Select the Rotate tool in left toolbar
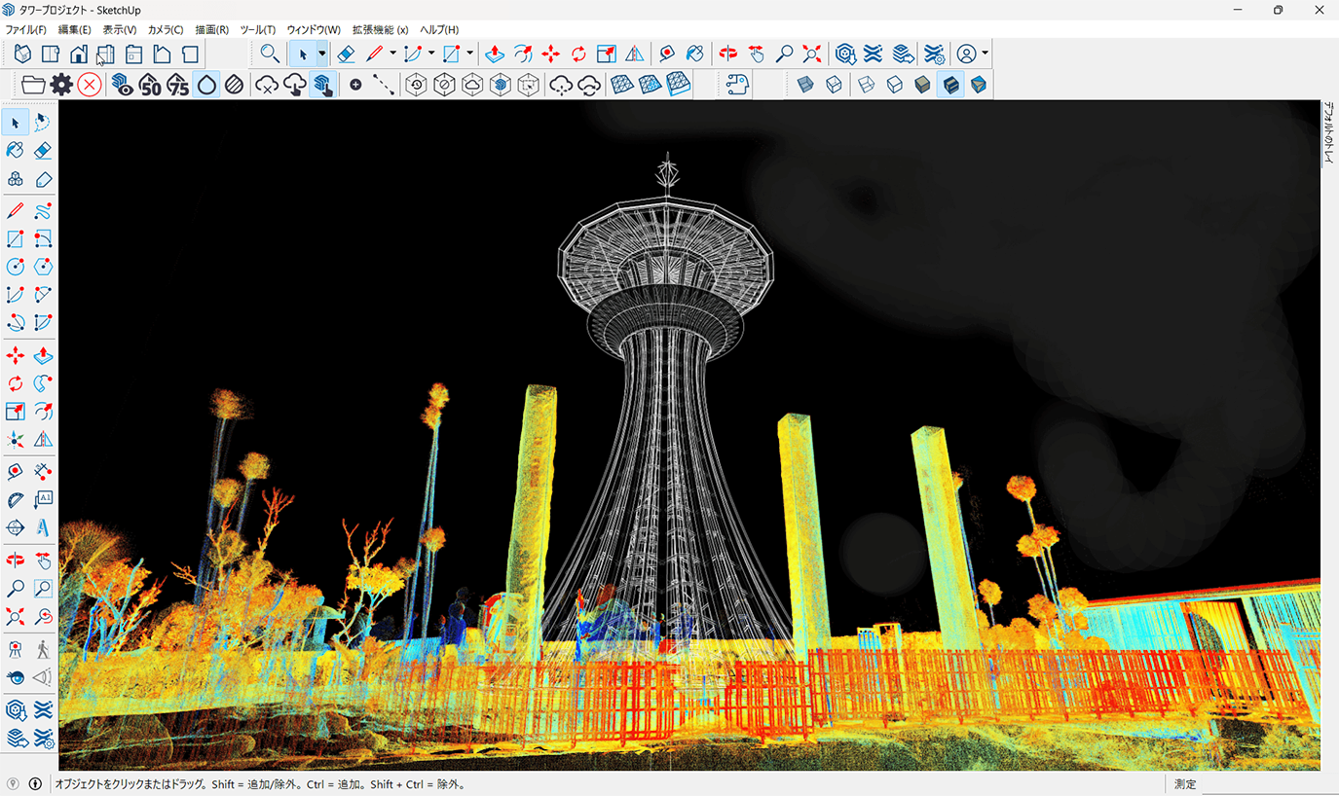1339x796 pixels. tap(16, 383)
